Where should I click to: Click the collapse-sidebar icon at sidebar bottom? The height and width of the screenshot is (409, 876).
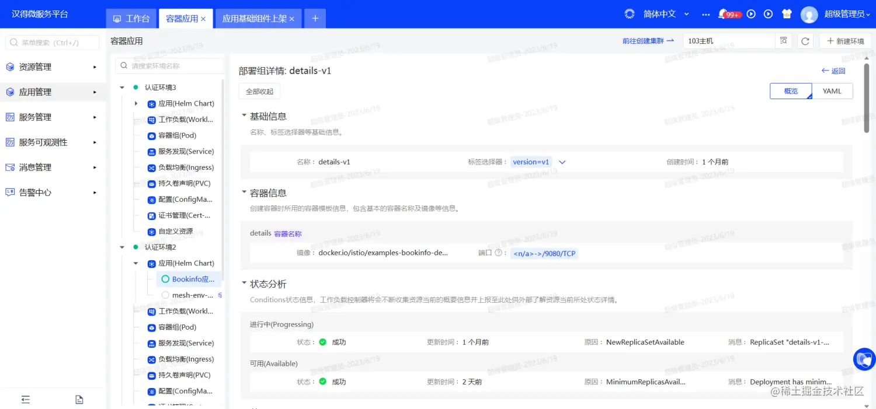click(x=26, y=400)
